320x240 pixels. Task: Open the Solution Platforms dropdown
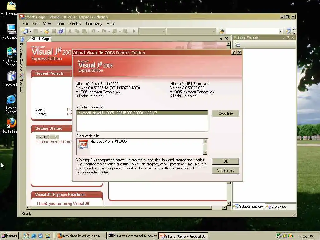click(214, 31)
